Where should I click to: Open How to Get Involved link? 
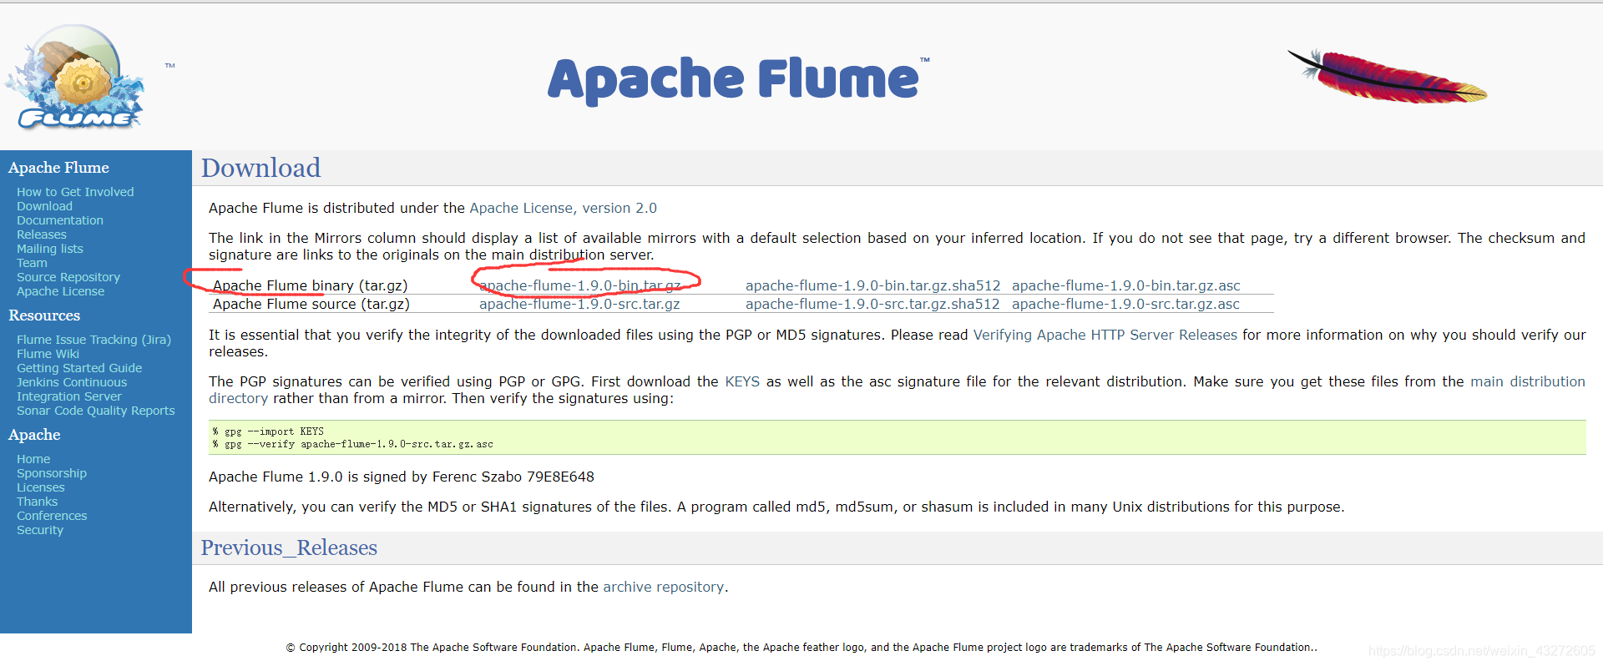(x=75, y=192)
